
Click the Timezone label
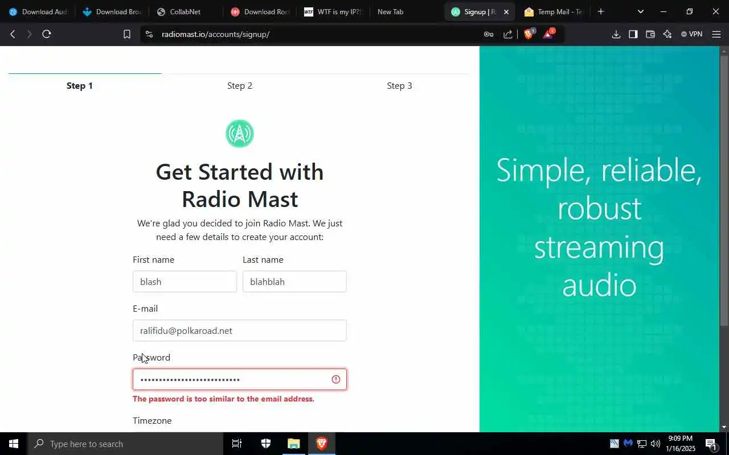pos(152,420)
